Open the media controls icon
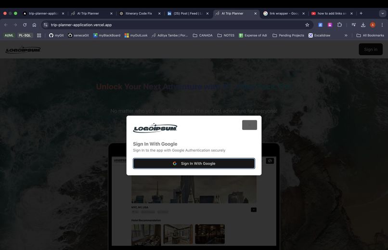 click(x=354, y=25)
